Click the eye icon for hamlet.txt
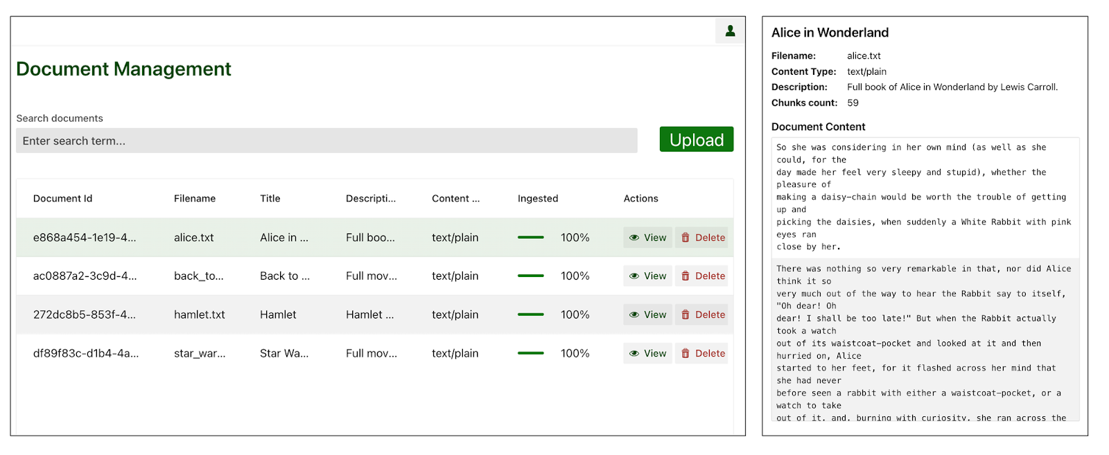Viewport: 1109px width, 455px height. [x=634, y=315]
